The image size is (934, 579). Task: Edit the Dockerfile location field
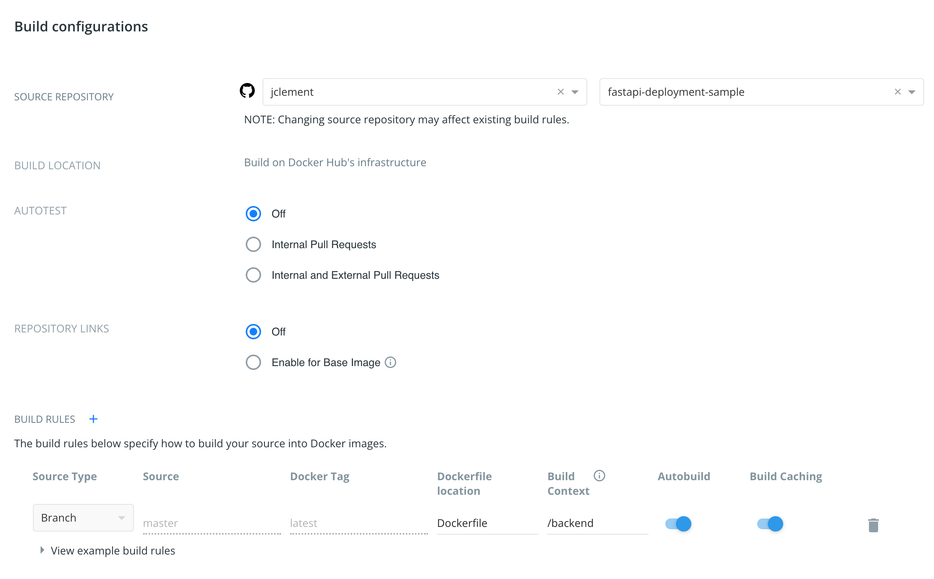[x=486, y=523]
